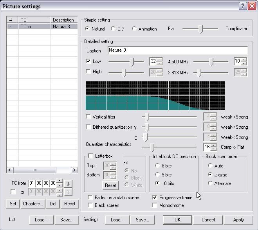Screen dimensions: 258x230
Task: Enable the Vertical filter checkbox
Action: (x=88, y=117)
